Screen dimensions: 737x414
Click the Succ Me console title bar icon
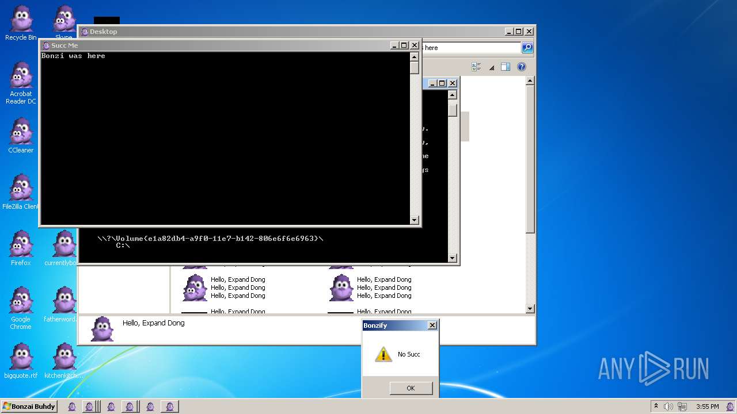pos(46,45)
